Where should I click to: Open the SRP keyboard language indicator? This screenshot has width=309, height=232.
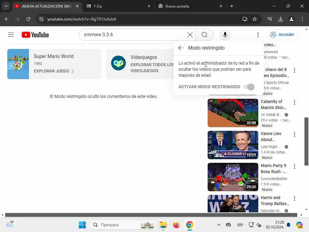[x=240, y=225]
